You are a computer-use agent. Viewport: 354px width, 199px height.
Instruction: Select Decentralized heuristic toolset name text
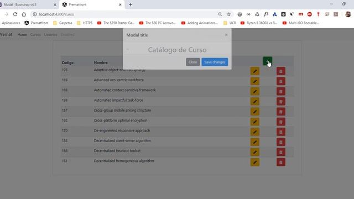117,151
